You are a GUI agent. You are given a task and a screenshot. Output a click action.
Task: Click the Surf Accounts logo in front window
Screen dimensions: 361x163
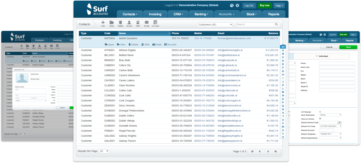click(x=97, y=9)
